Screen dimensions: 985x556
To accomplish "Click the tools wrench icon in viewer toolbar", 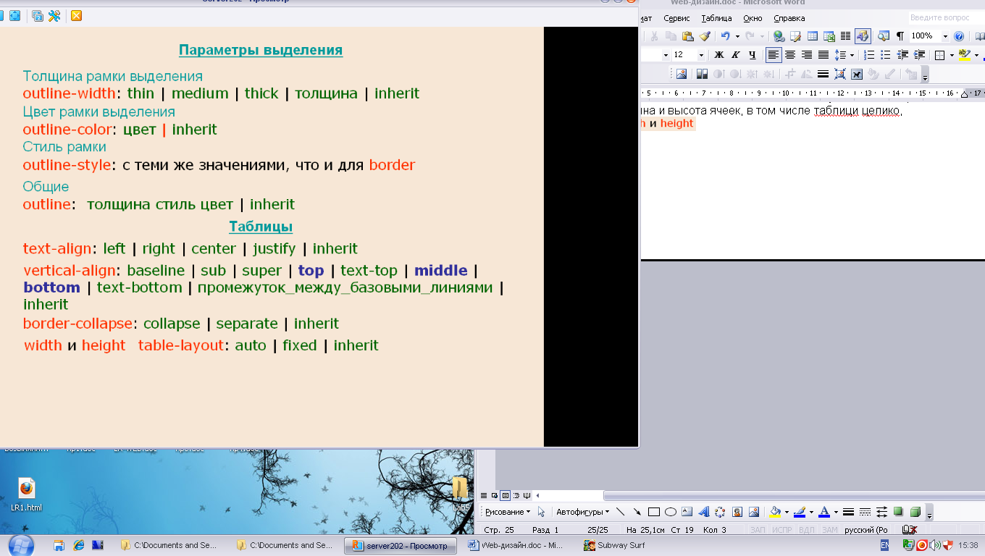I will [54, 15].
